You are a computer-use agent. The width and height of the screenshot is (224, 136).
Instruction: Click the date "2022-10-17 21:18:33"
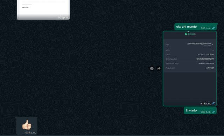(x=205, y=54)
